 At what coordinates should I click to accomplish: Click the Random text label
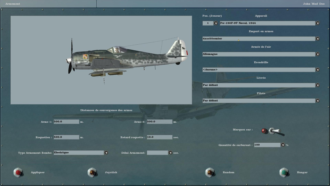[228, 172]
